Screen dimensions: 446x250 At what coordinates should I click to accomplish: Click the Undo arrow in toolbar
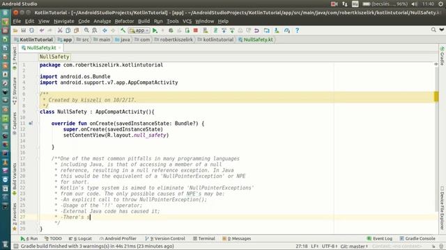pyautogui.click(x=42, y=31)
